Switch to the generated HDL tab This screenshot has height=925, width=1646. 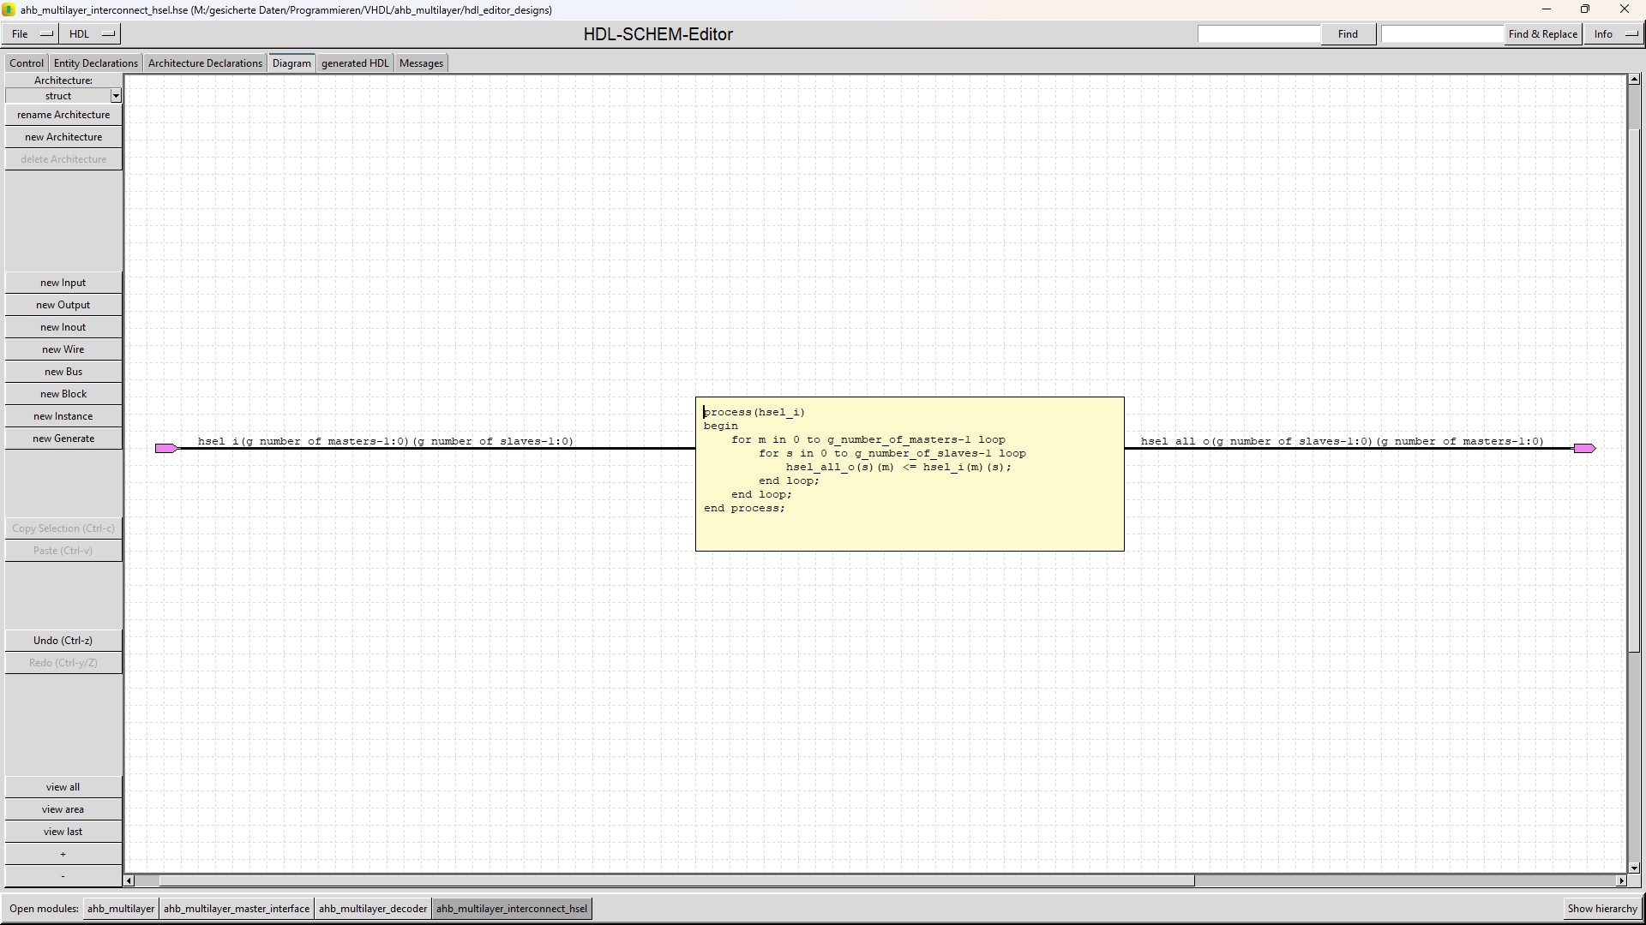click(355, 63)
